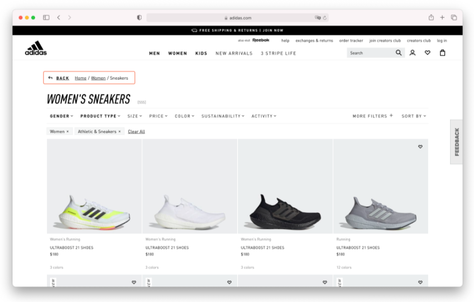Open the New Arrivals menu item
This screenshot has height=302, width=474.
tap(234, 53)
